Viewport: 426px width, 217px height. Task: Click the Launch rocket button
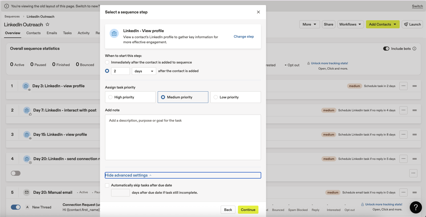tap(412, 24)
